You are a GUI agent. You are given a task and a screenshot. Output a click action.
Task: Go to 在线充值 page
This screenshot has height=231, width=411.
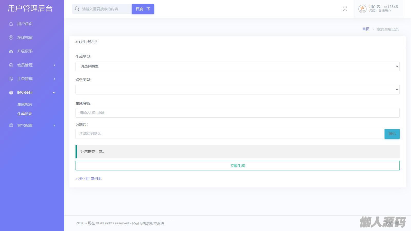25,38
